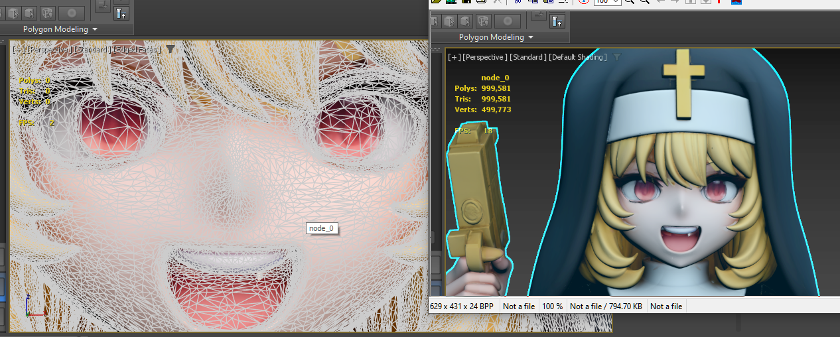Open the [Standard] menu in right viewport
840x337 pixels.
(x=528, y=57)
